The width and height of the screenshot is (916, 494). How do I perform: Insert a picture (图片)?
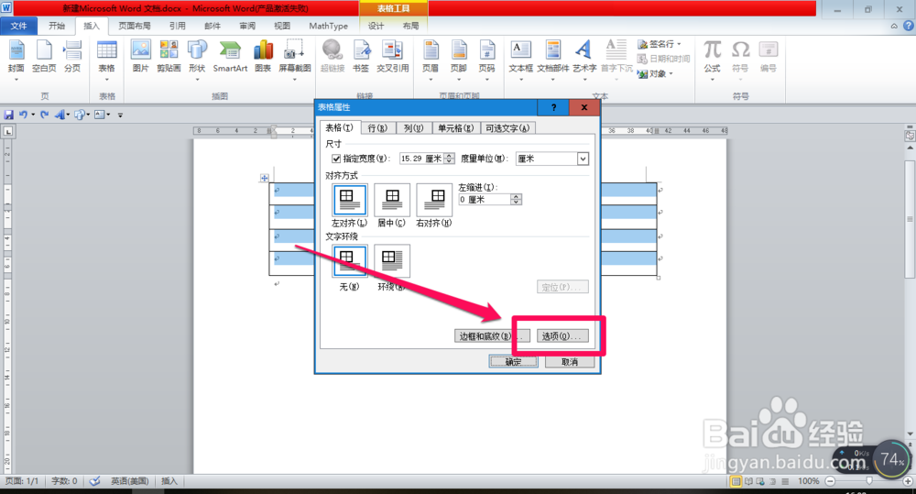141,58
